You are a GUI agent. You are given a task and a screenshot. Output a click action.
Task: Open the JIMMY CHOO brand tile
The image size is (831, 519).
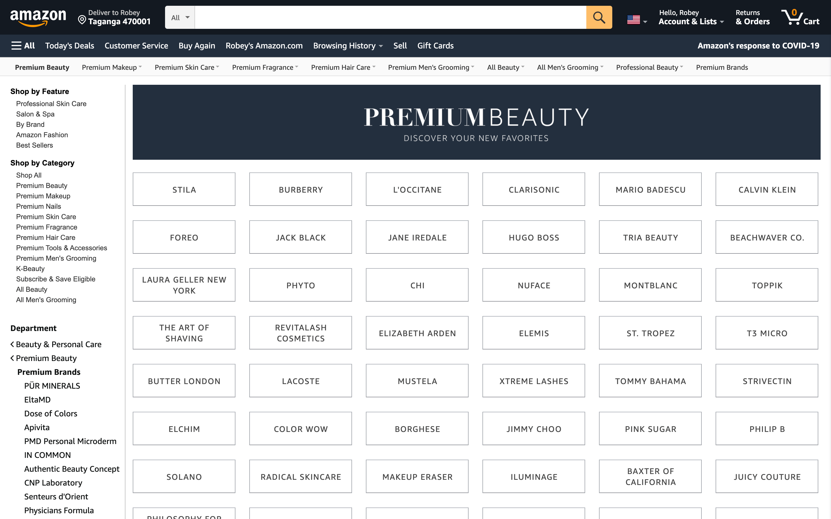tap(534, 429)
